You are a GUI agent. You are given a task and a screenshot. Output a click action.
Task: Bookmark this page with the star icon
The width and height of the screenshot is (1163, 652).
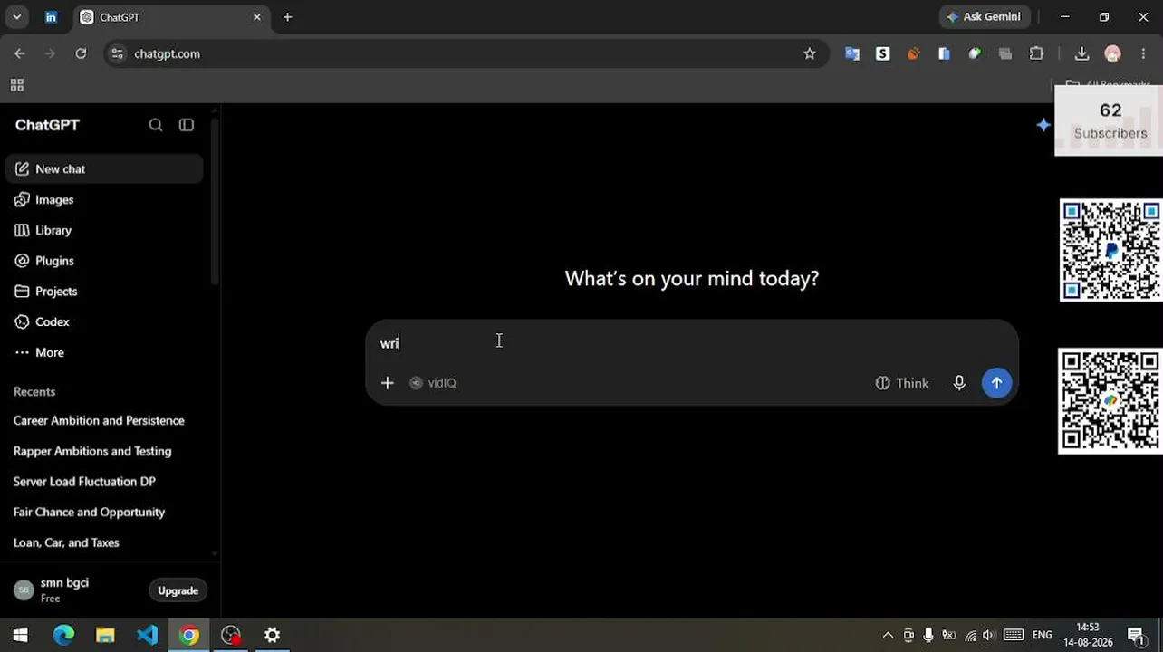(x=810, y=53)
